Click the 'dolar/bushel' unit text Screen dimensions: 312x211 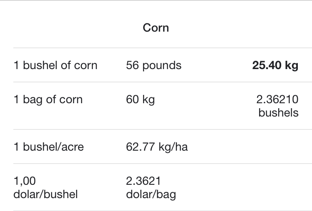[x=45, y=194]
